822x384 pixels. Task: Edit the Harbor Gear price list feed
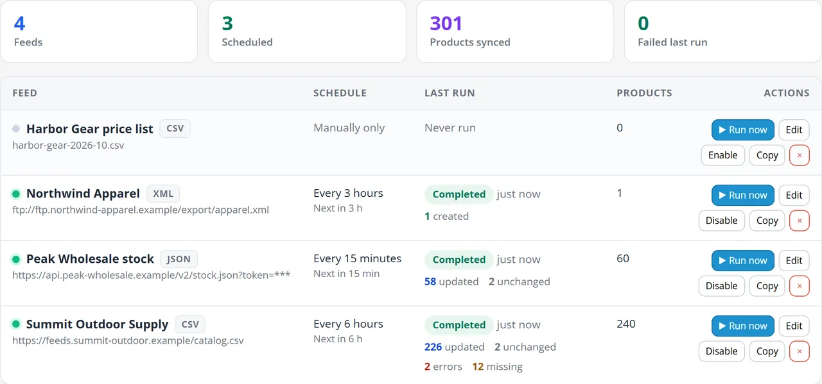coord(794,129)
